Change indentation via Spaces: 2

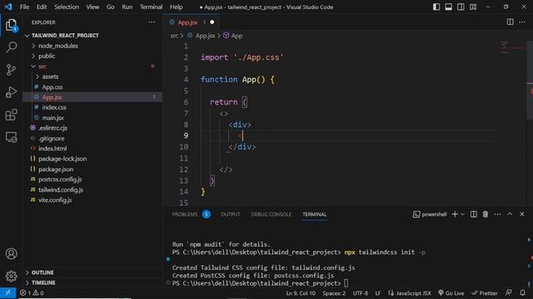coord(334,293)
